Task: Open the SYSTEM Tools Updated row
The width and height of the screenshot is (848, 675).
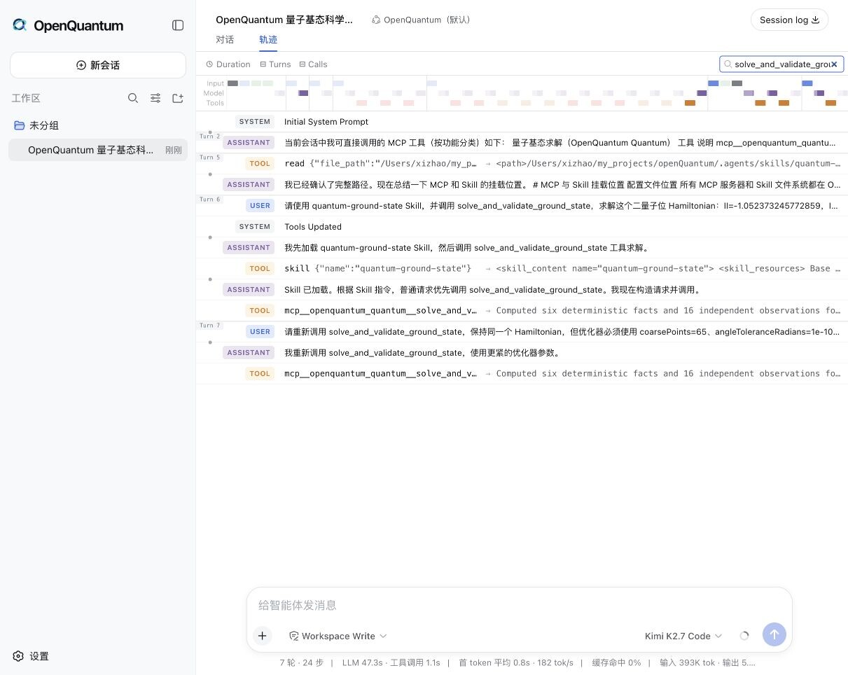Action: pyautogui.click(x=522, y=227)
